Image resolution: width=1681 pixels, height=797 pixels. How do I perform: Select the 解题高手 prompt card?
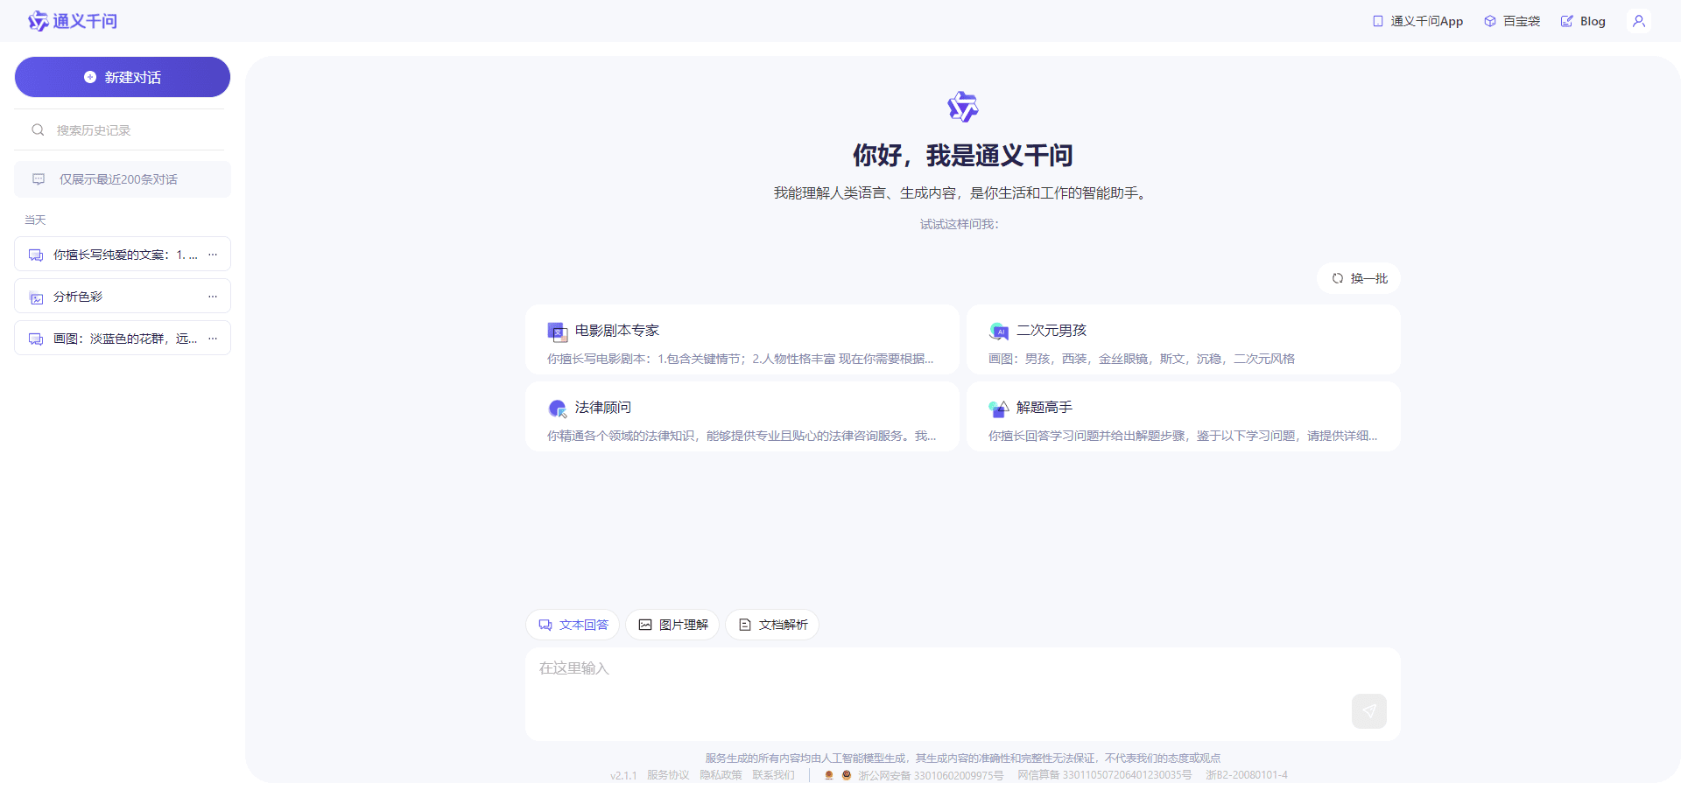[1184, 417]
